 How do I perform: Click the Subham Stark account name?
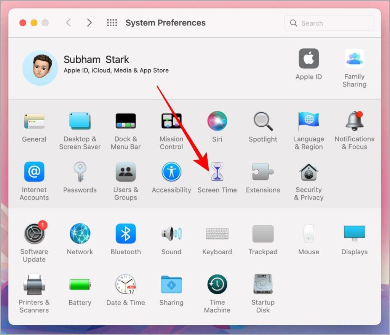[x=96, y=60]
